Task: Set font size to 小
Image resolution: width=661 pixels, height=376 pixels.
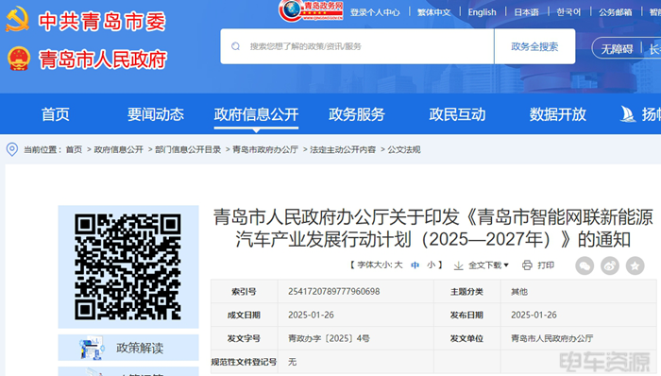Action: tap(431, 265)
